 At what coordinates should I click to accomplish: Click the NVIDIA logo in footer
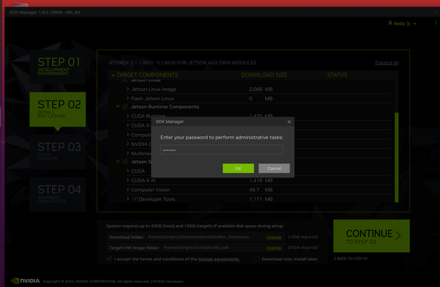(x=25, y=281)
